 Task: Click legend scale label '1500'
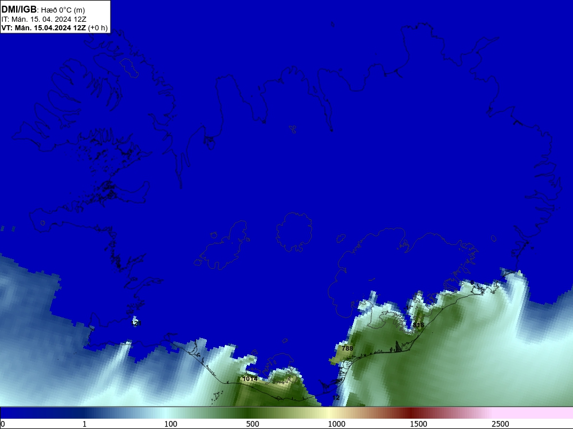click(418, 424)
